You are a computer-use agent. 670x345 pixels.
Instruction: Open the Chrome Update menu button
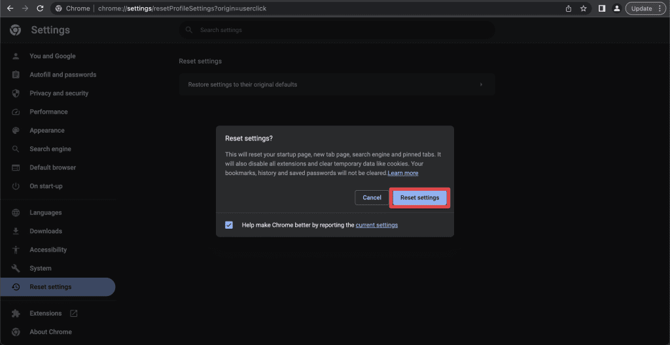pyautogui.click(x=645, y=8)
